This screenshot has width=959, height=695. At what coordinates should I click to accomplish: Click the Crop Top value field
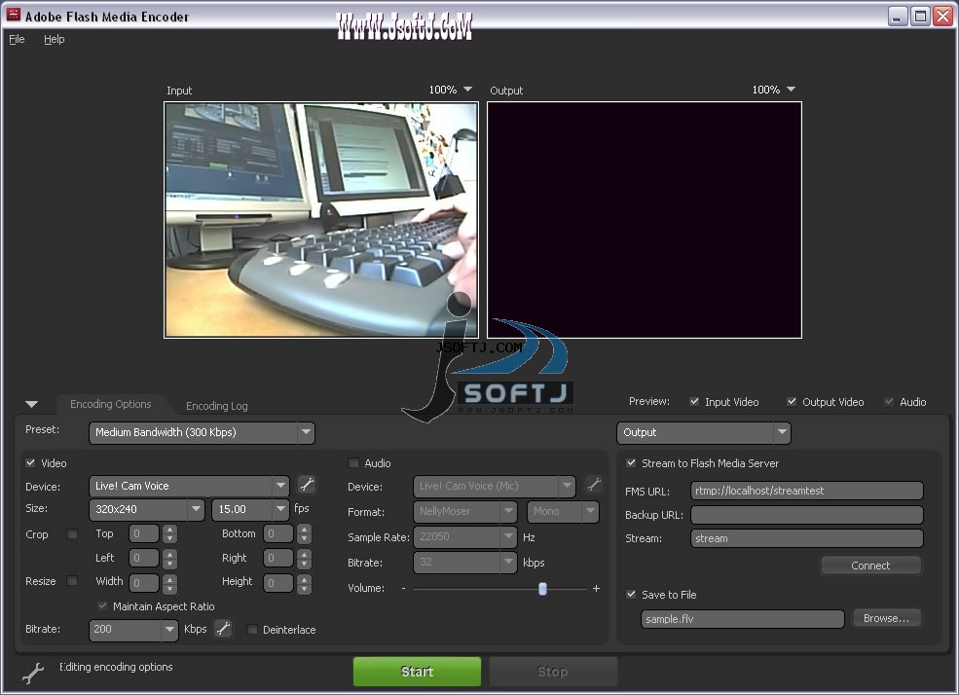[x=144, y=533]
